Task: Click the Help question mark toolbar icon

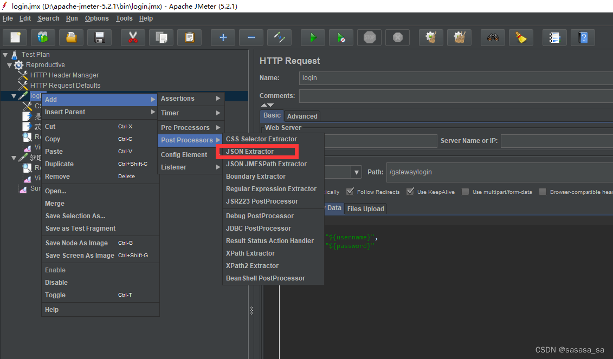Action: point(583,37)
